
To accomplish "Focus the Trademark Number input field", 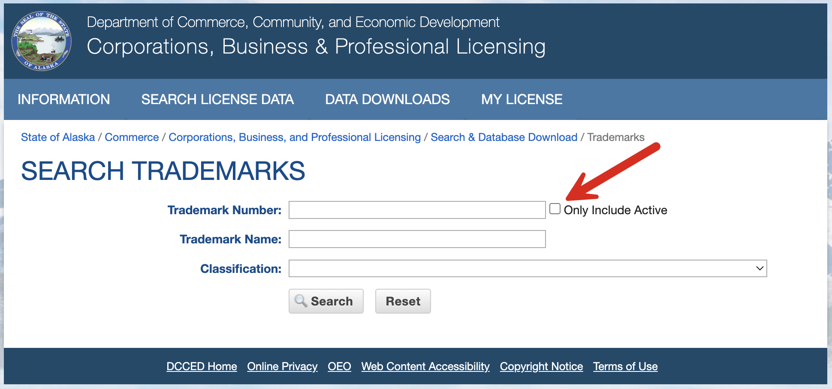I will (x=417, y=210).
